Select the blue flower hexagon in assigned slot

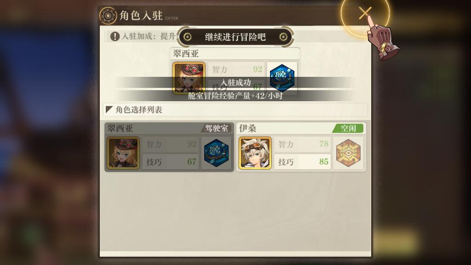coord(282,77)
